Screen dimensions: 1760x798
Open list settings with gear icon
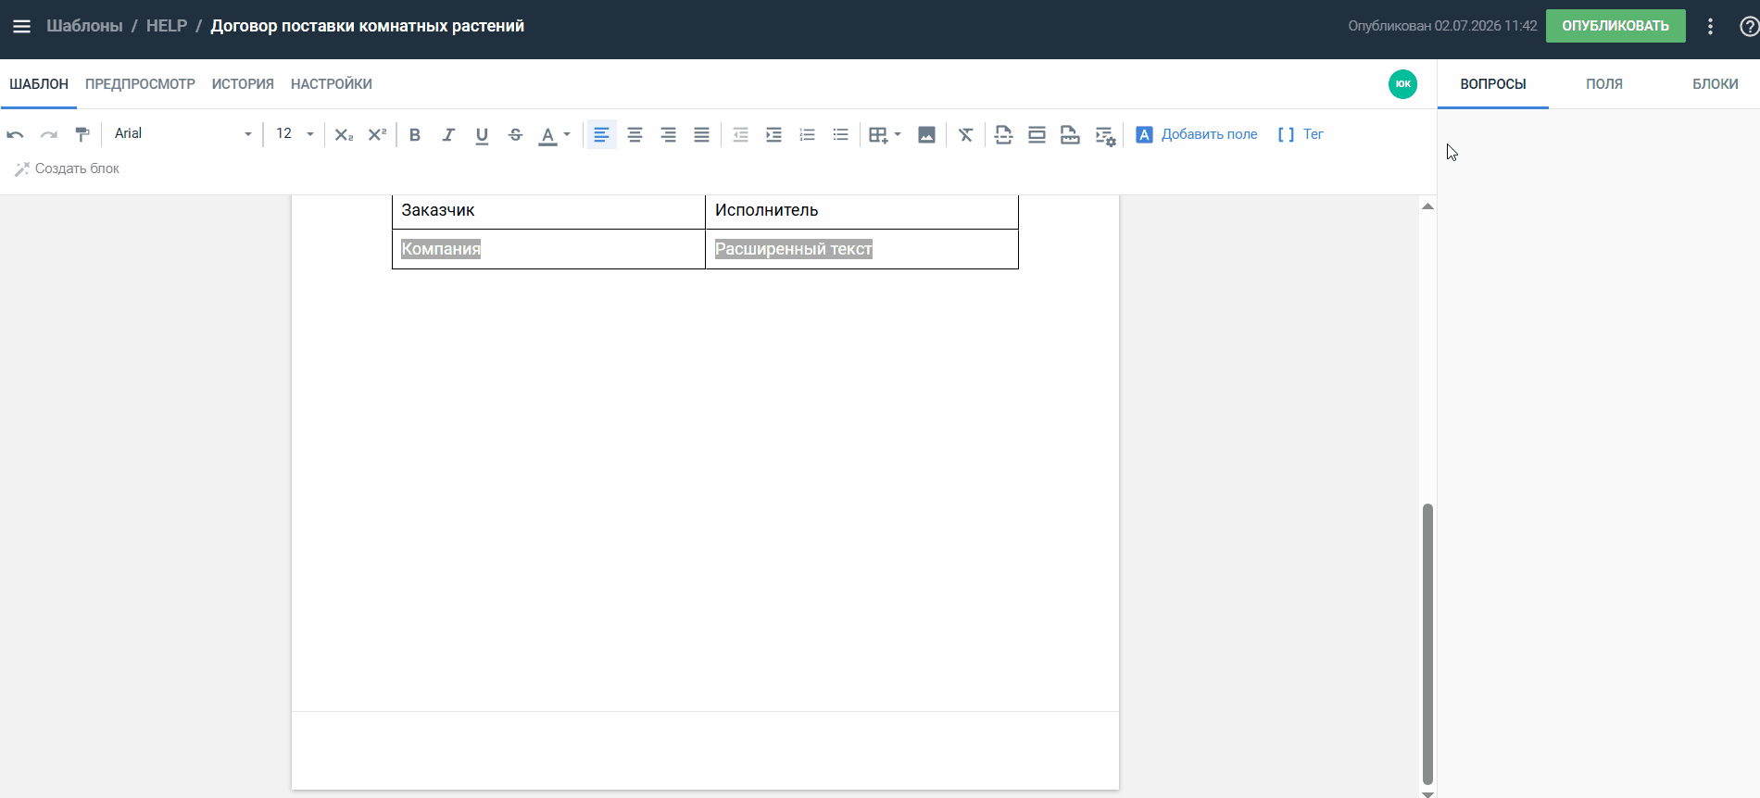(x=1105, y=136)
